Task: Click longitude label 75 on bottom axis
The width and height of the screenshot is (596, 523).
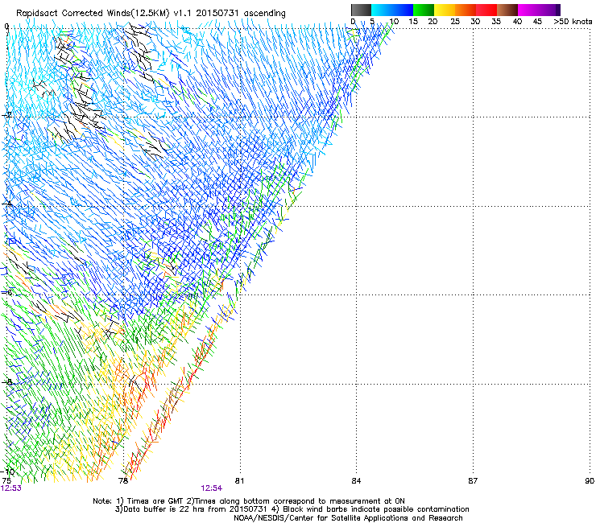Action: 6,481
